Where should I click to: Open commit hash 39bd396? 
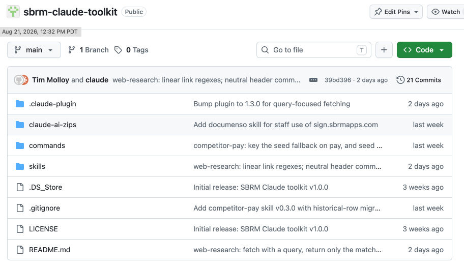(338, 80)
